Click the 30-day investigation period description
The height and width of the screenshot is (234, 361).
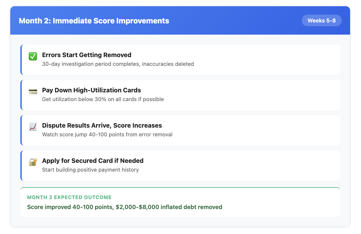[118, 64]
